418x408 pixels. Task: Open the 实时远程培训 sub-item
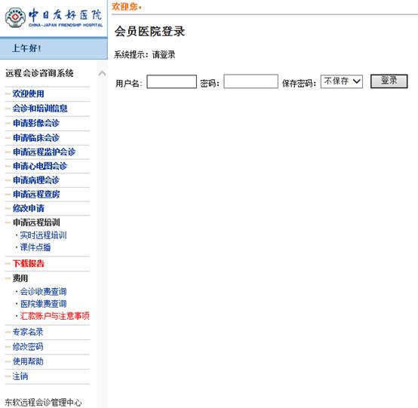click(43, 235)
